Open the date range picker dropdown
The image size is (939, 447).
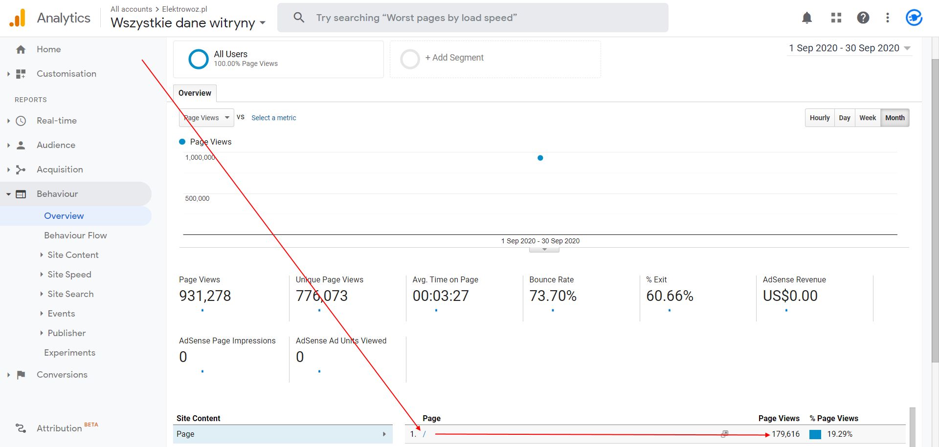(850, 48)
